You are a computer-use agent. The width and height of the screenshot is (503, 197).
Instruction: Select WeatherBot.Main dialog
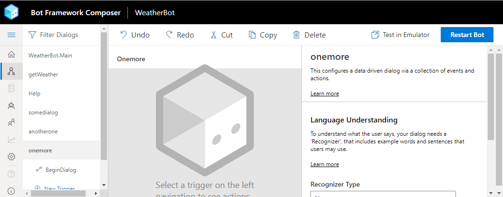click(x=62, y=56)
